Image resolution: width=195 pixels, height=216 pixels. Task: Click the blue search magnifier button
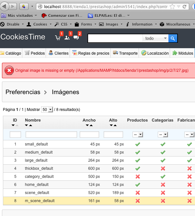click(x=173, y=38)
